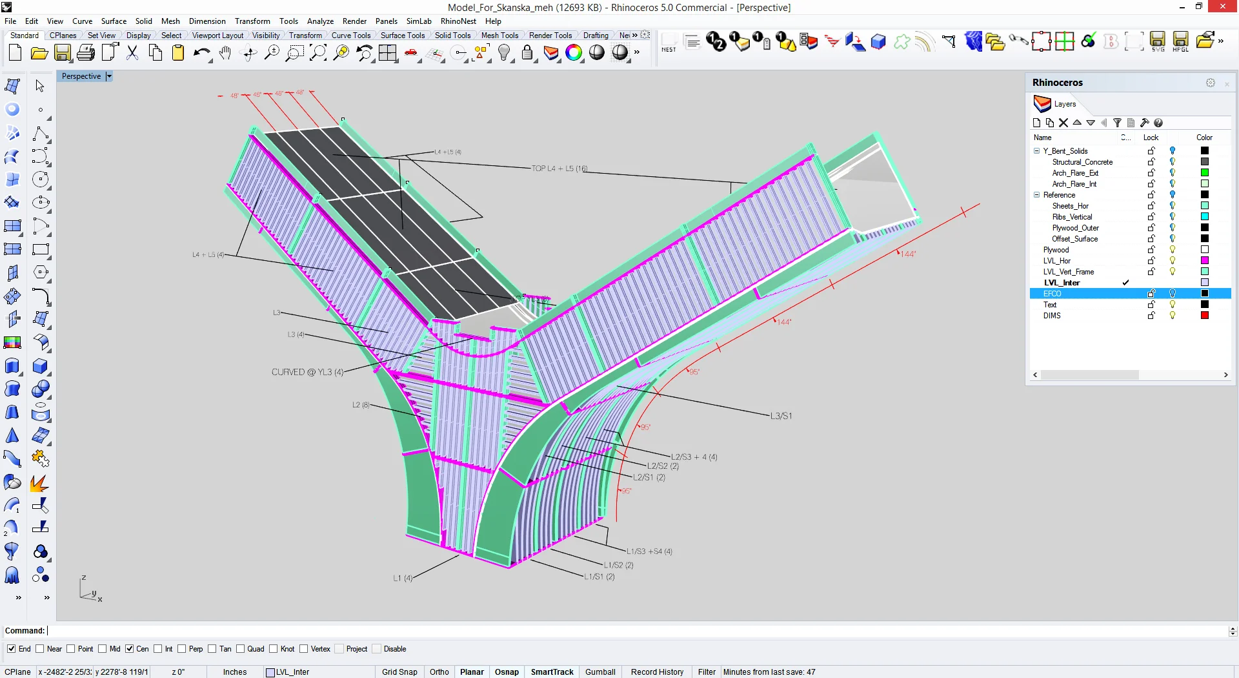
Task: Click into the Command input line
Action: coord(638,631)
